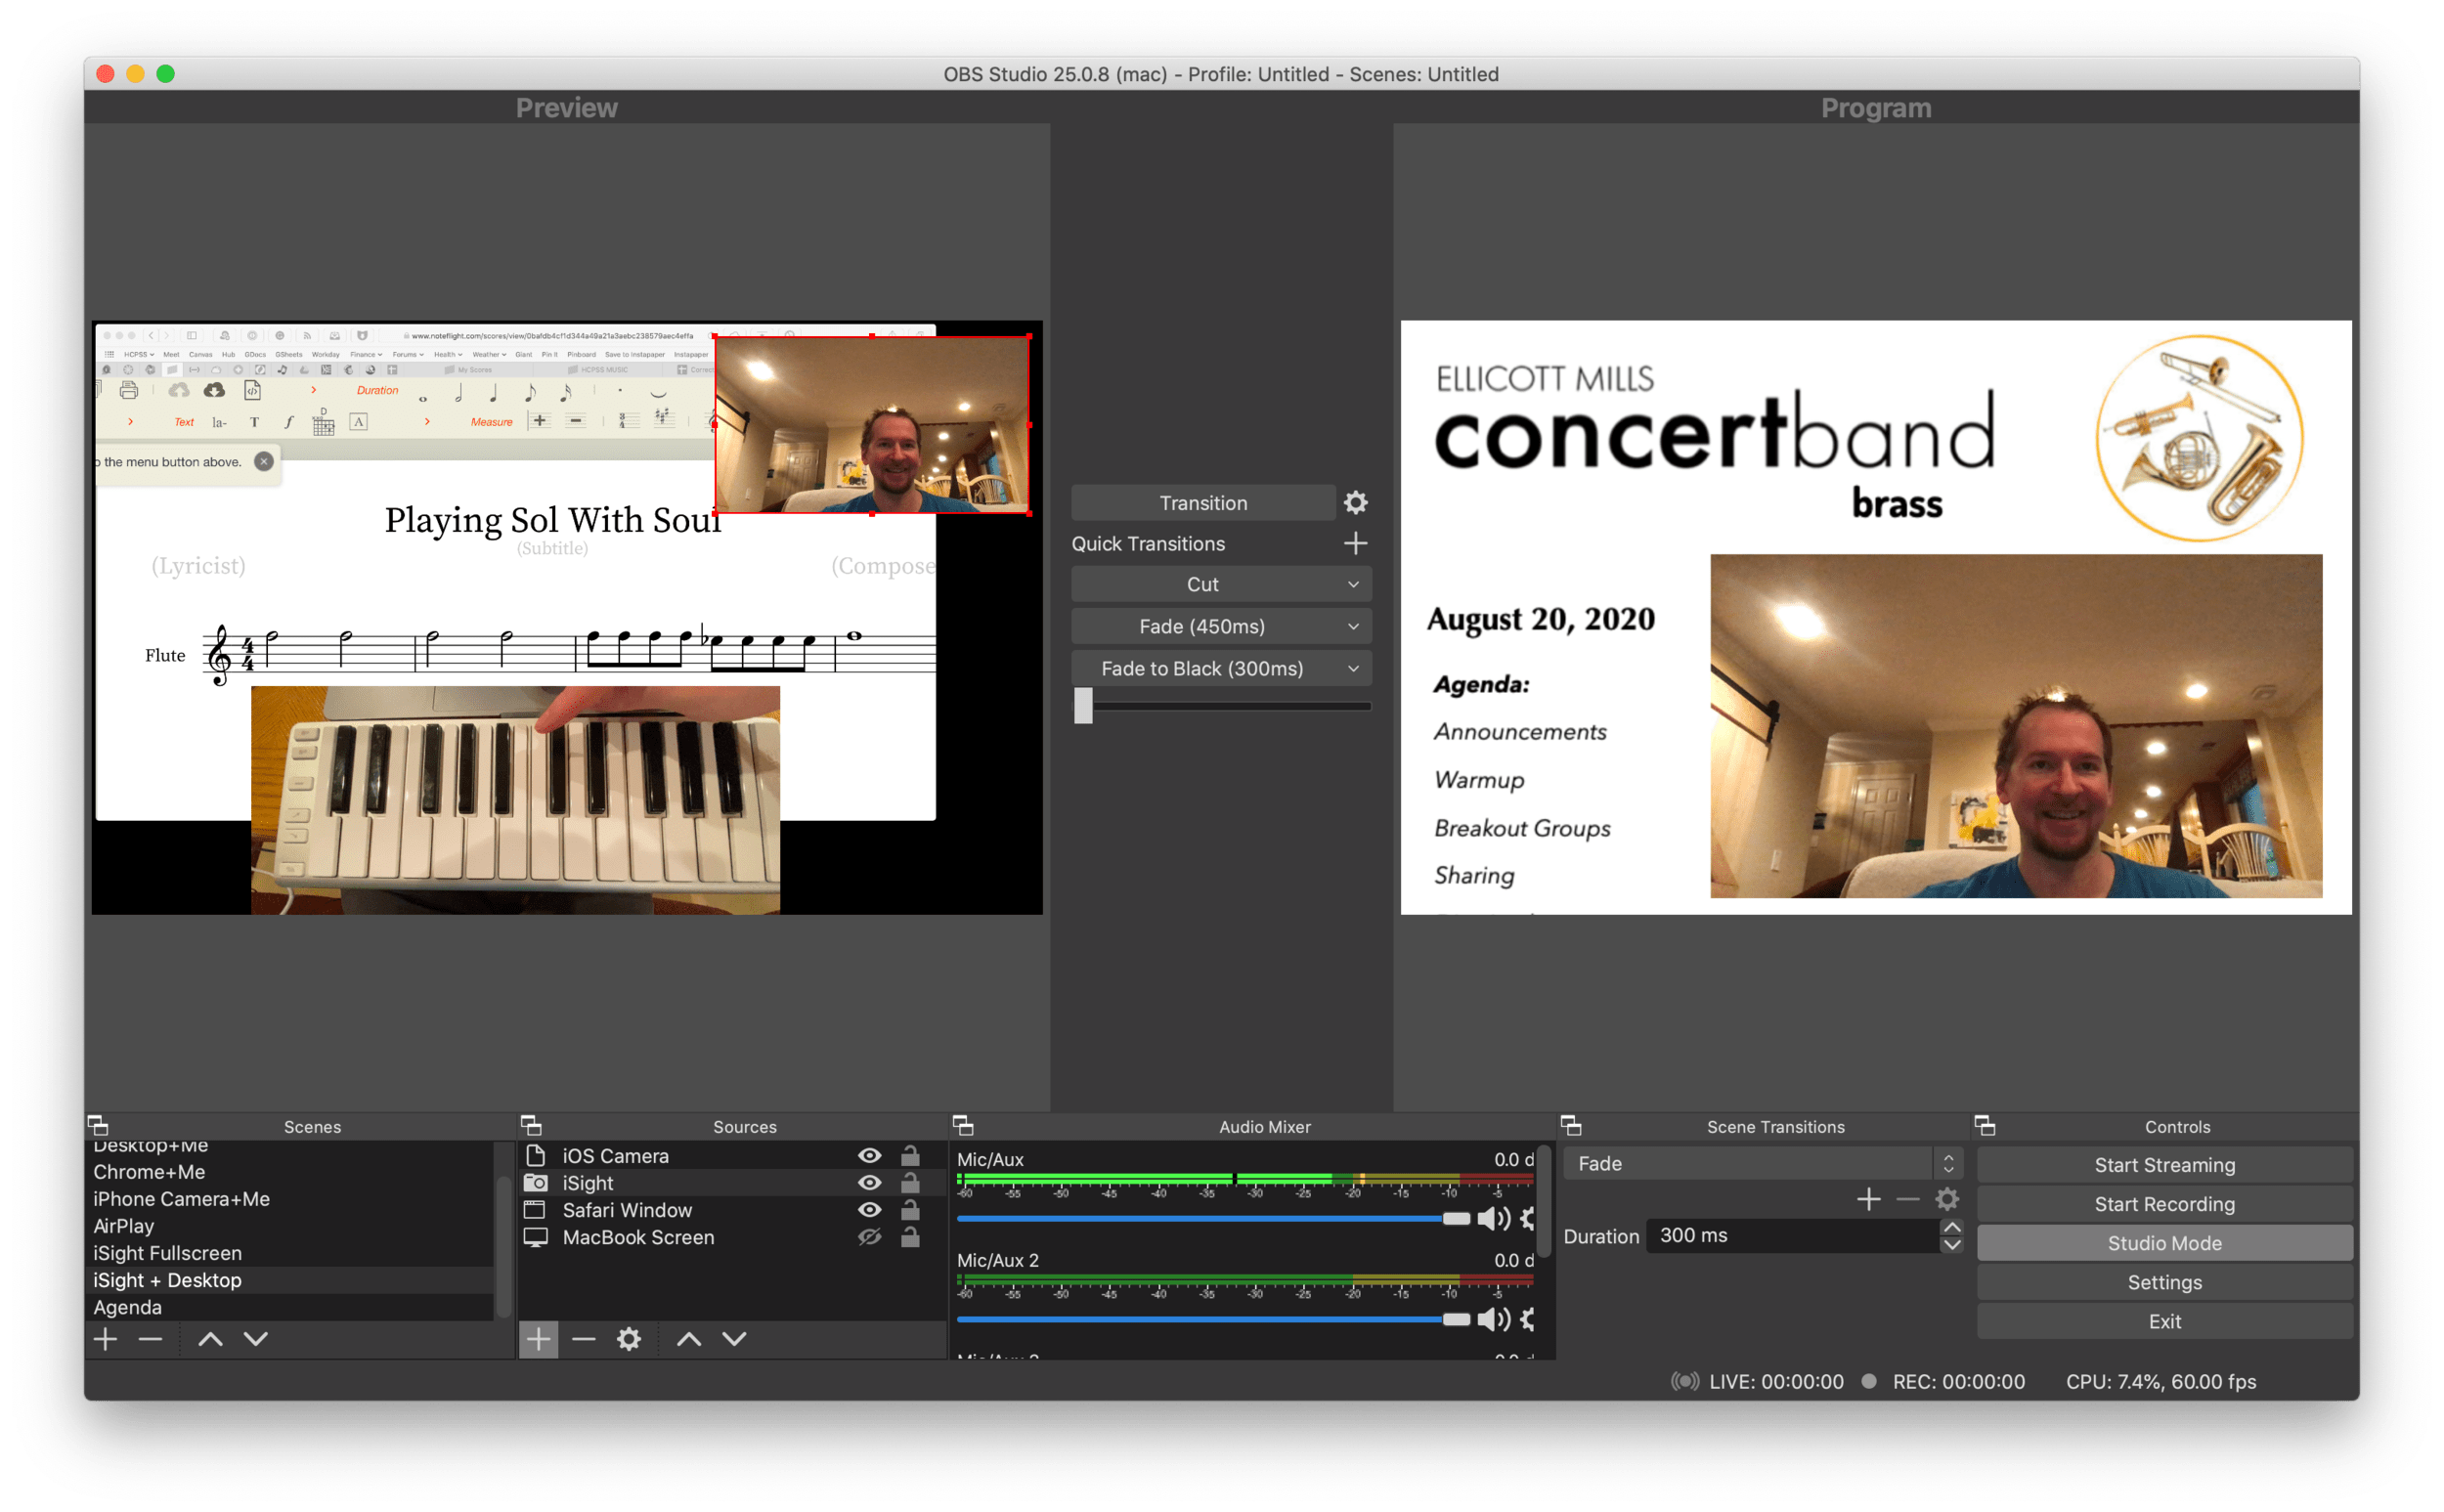Move the iSight source up with the arrow icon
Screen dimensions: 2444x1512
pyautogui.click(x=688, y=1339)
